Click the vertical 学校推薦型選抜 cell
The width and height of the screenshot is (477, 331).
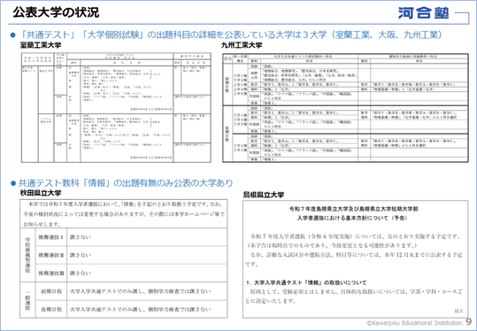[27, 255]
